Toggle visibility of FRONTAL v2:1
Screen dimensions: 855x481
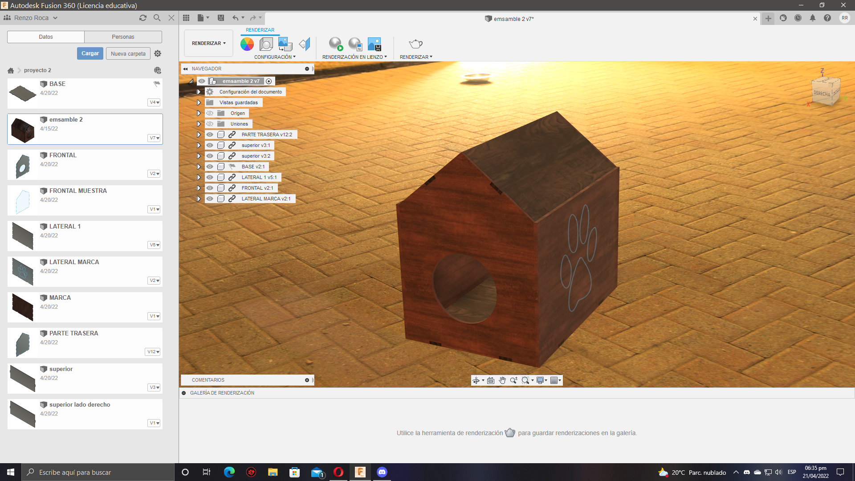[x=210, y=188]
